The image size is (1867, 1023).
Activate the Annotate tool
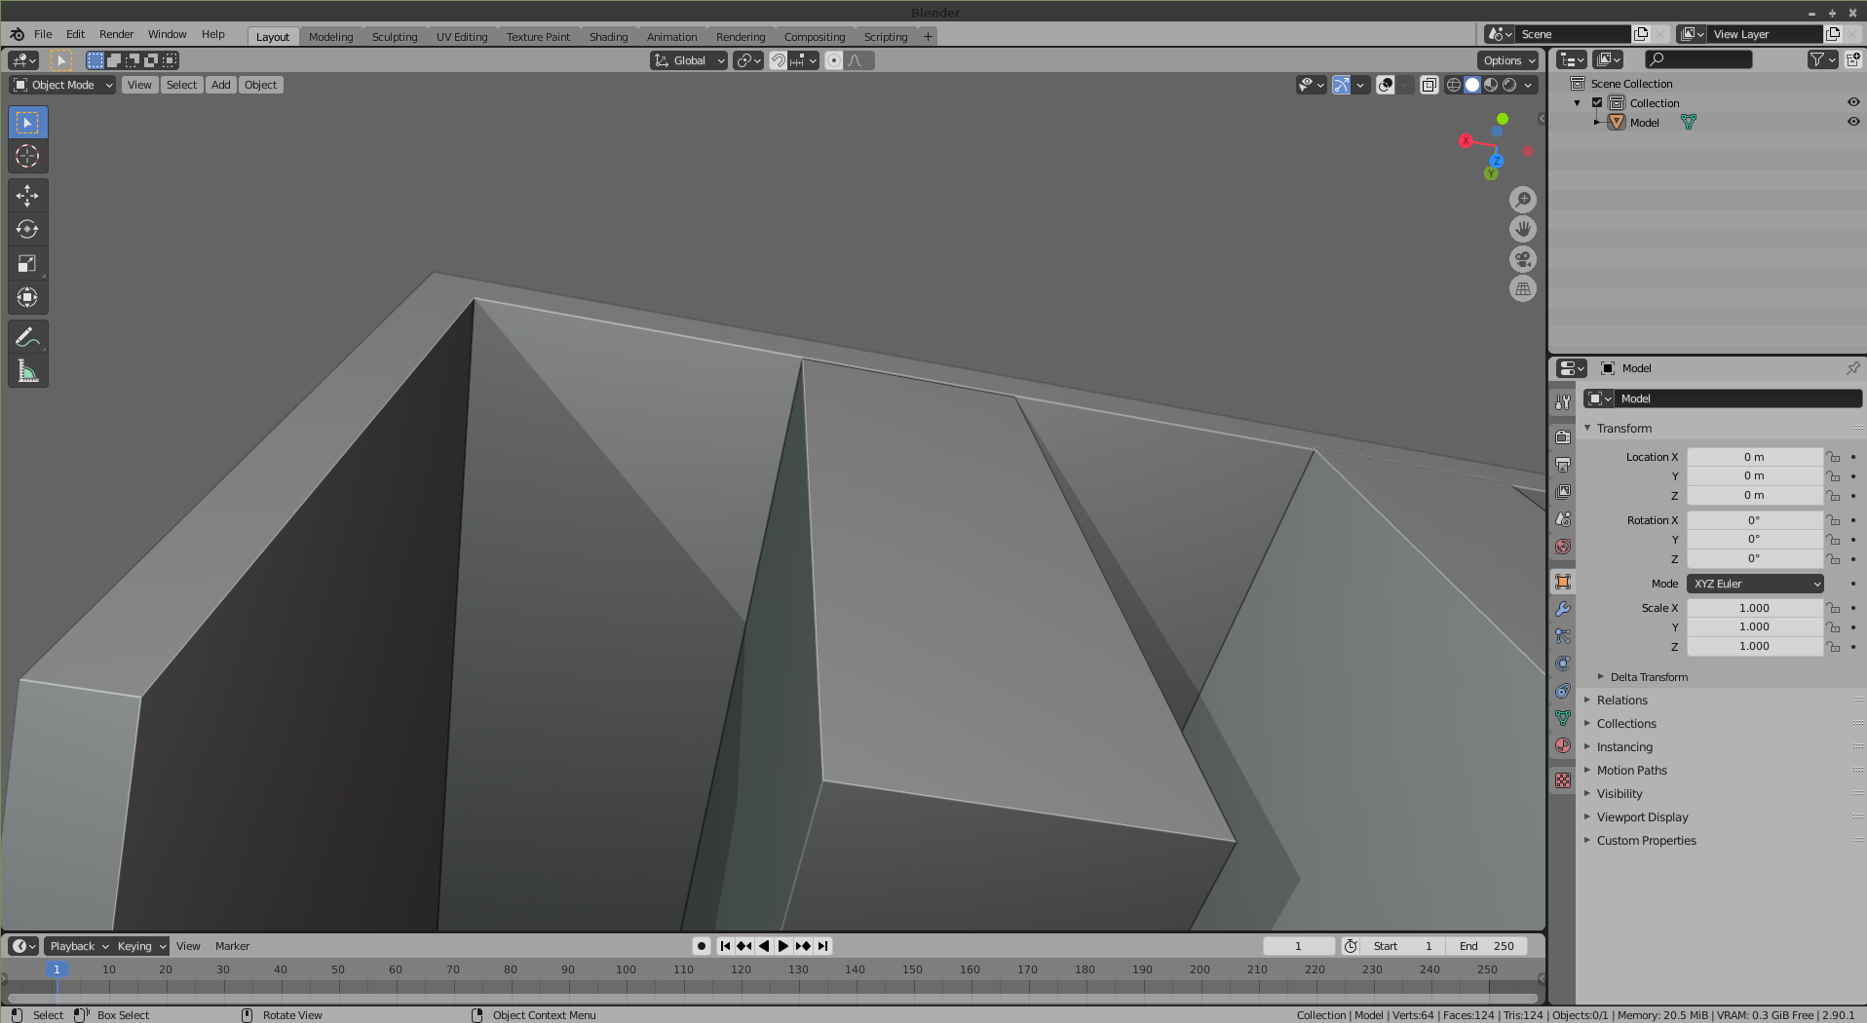pyautogui.click(x=27, y=338)
